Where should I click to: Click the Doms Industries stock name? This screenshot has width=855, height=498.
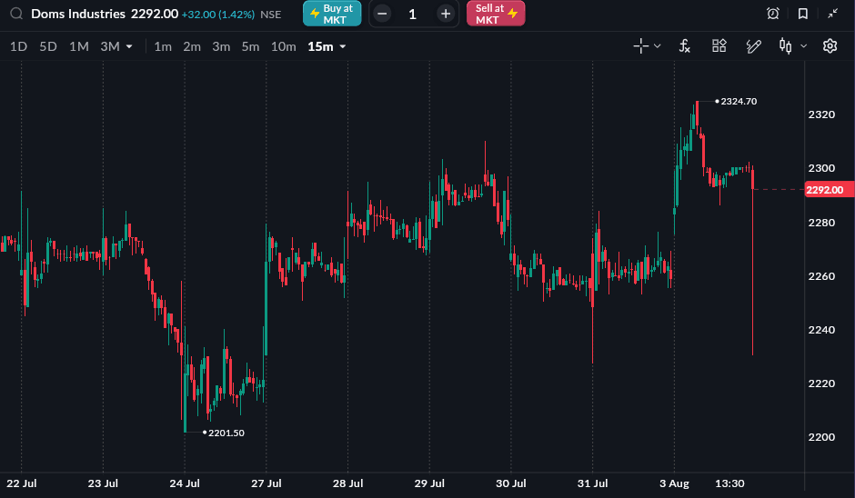78,14
